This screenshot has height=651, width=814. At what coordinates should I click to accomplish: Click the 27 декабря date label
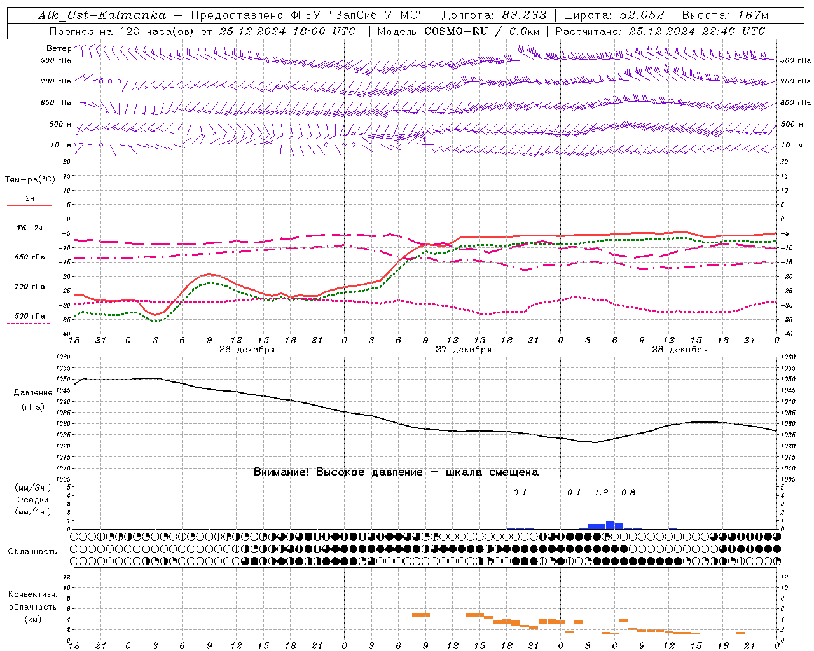464,350
